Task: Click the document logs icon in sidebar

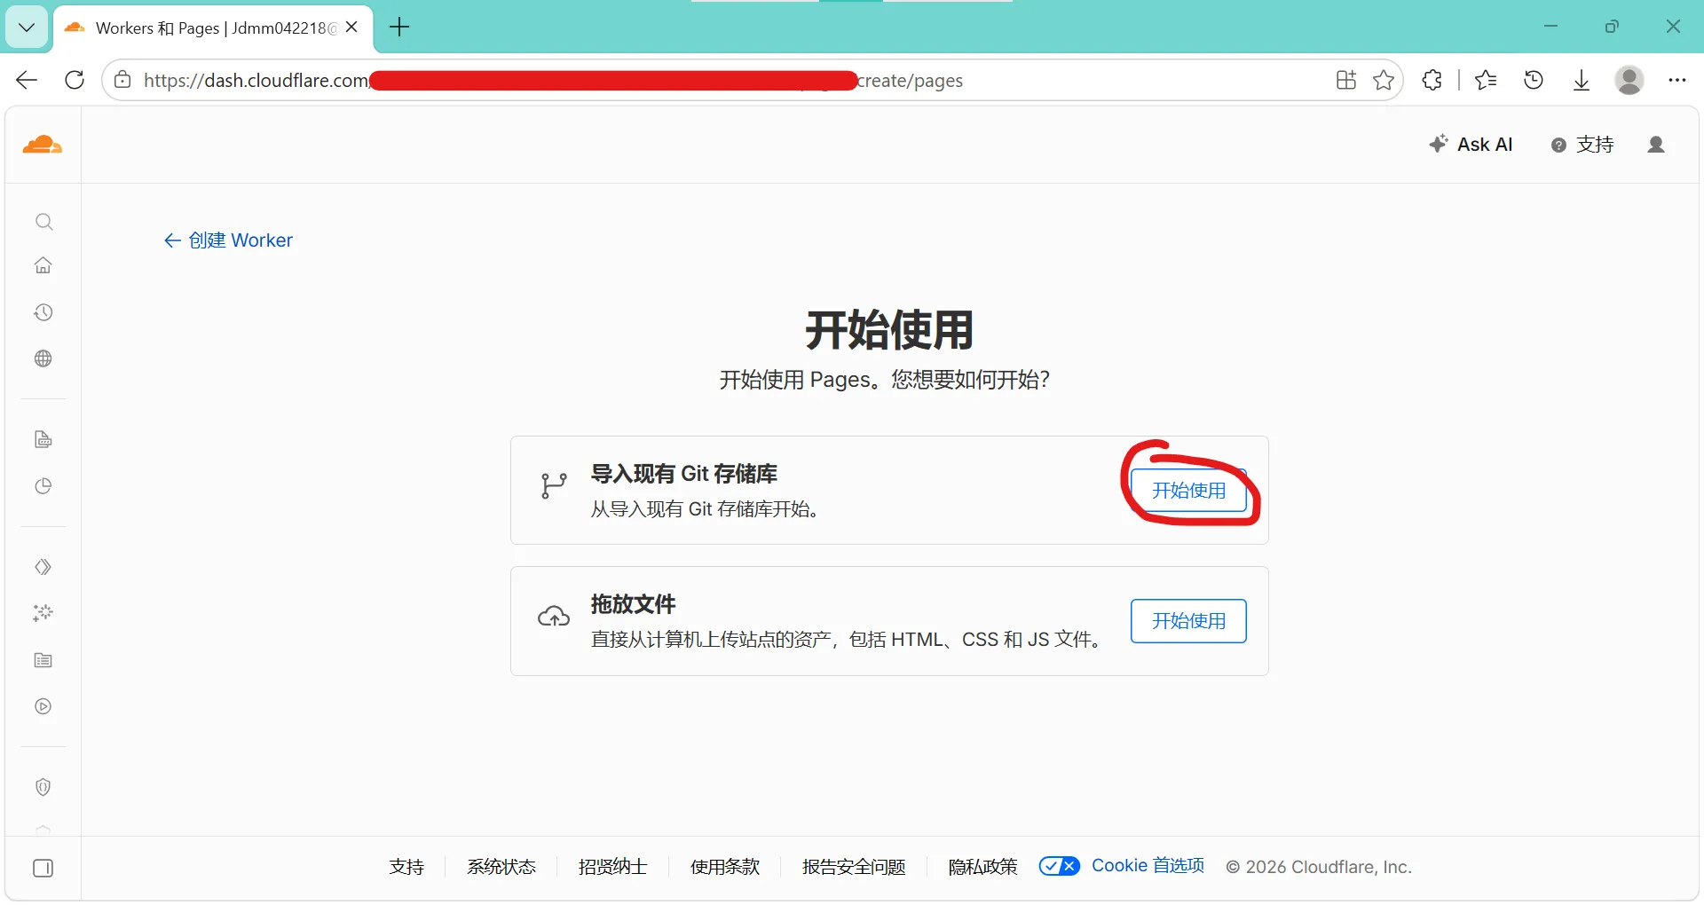Action: click(43, 439)
